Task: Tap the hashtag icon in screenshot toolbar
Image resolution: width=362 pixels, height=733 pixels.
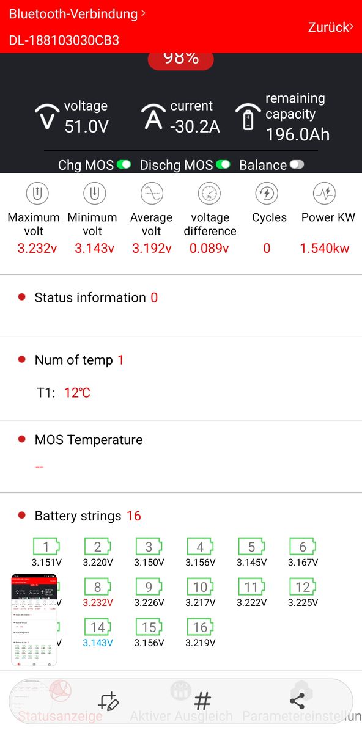Action: [202, 701]
